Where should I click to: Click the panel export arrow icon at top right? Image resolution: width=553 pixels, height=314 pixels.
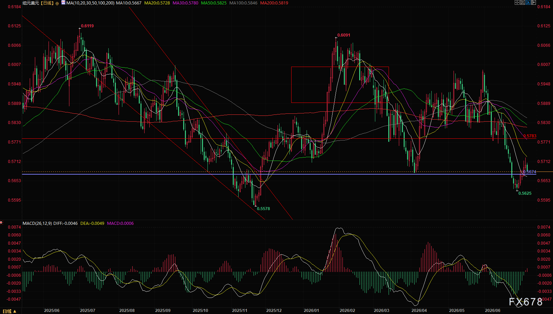pyautogui.click(x=534, y=2)
